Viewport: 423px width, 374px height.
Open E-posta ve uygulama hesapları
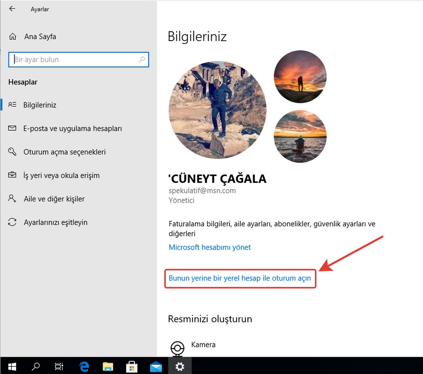[72, 129]
